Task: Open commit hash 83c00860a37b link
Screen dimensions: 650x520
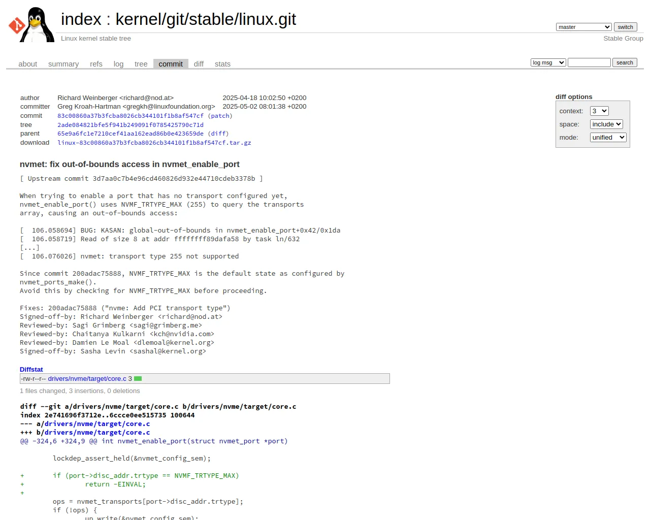Action: point(131,116)
